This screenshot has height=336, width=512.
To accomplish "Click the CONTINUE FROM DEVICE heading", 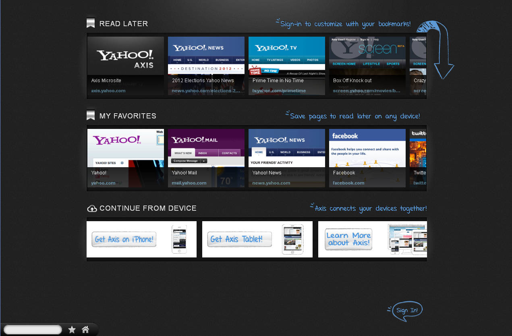I will pos(148,208).
